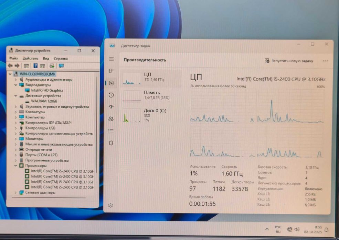Click monitor icon at end of Device Manager toolbar
Image resolution: width=339 pixels, height=240 pixels.
pyautogui.click(x=61, y=66)
